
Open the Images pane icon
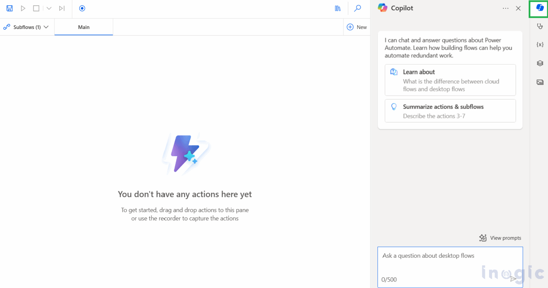pos(540,82)
